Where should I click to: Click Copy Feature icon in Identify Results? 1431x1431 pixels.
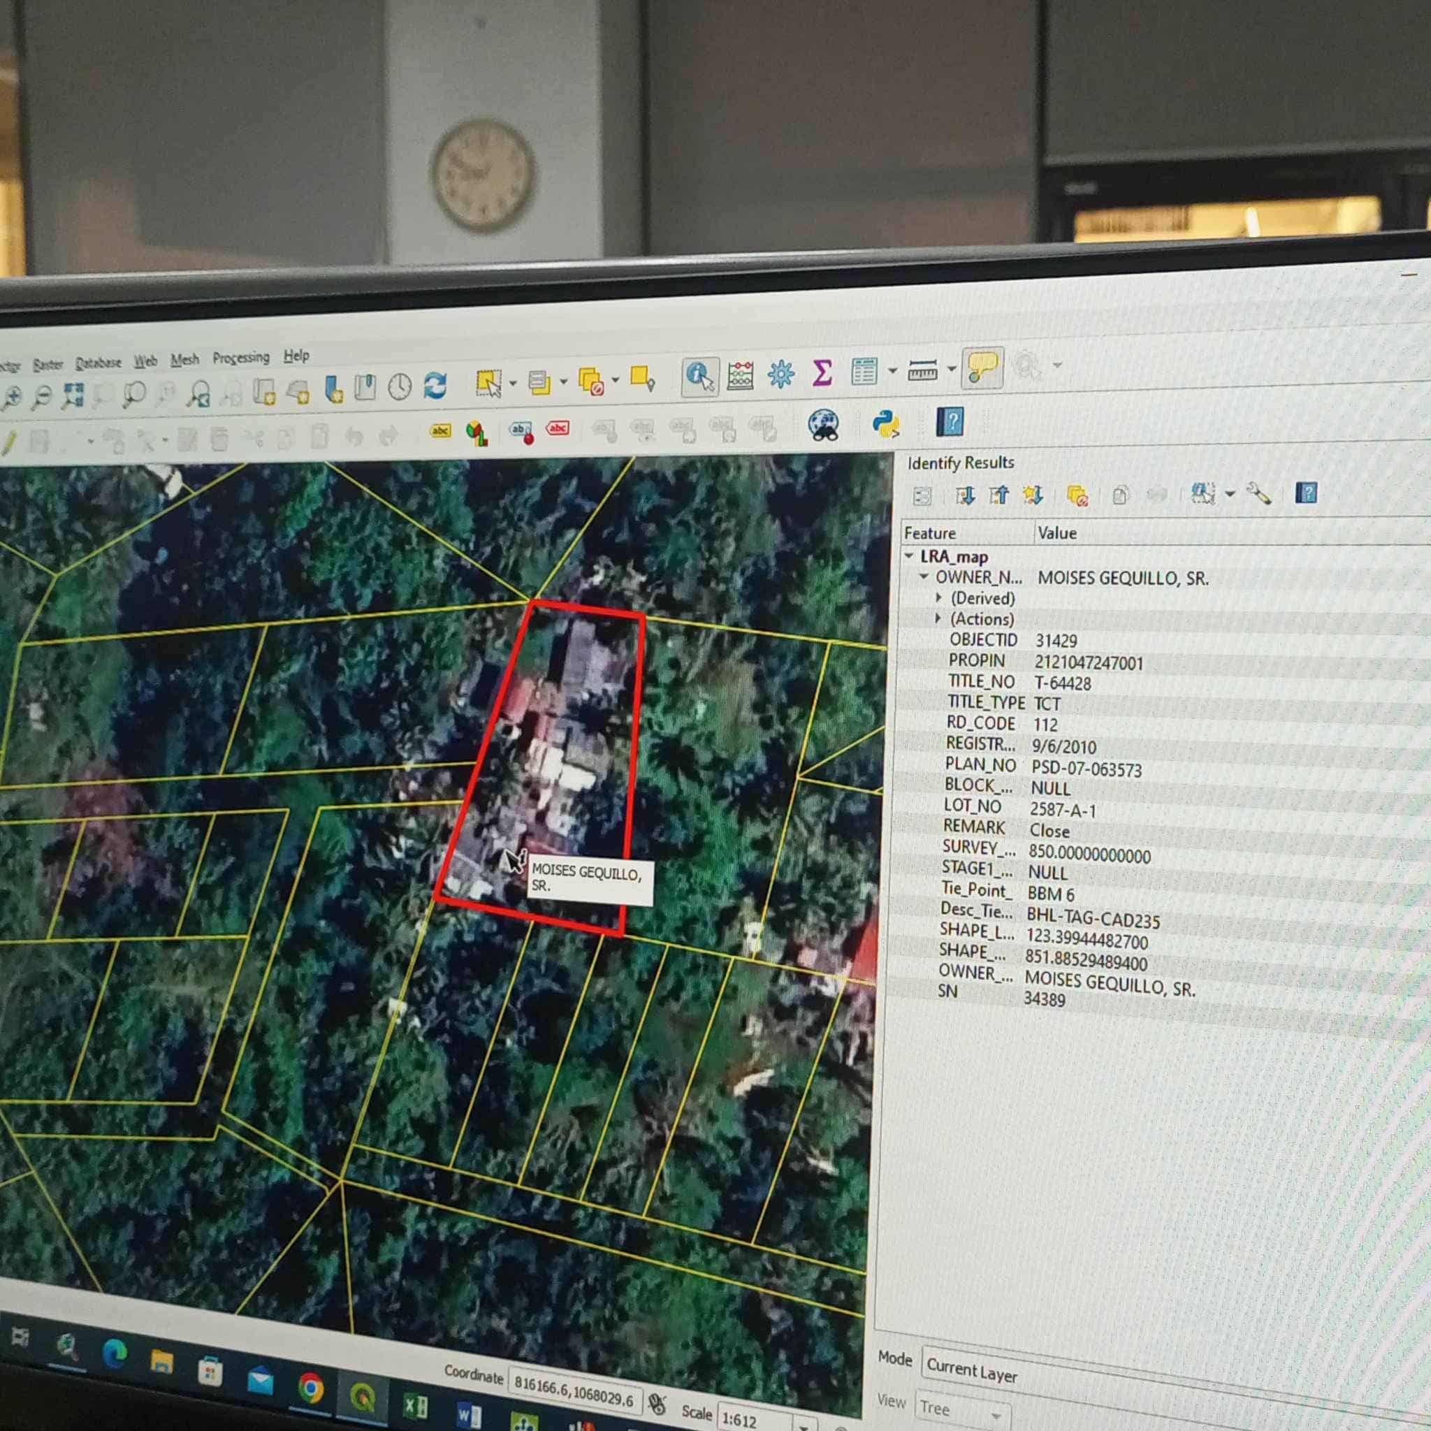click(1120, 495)
